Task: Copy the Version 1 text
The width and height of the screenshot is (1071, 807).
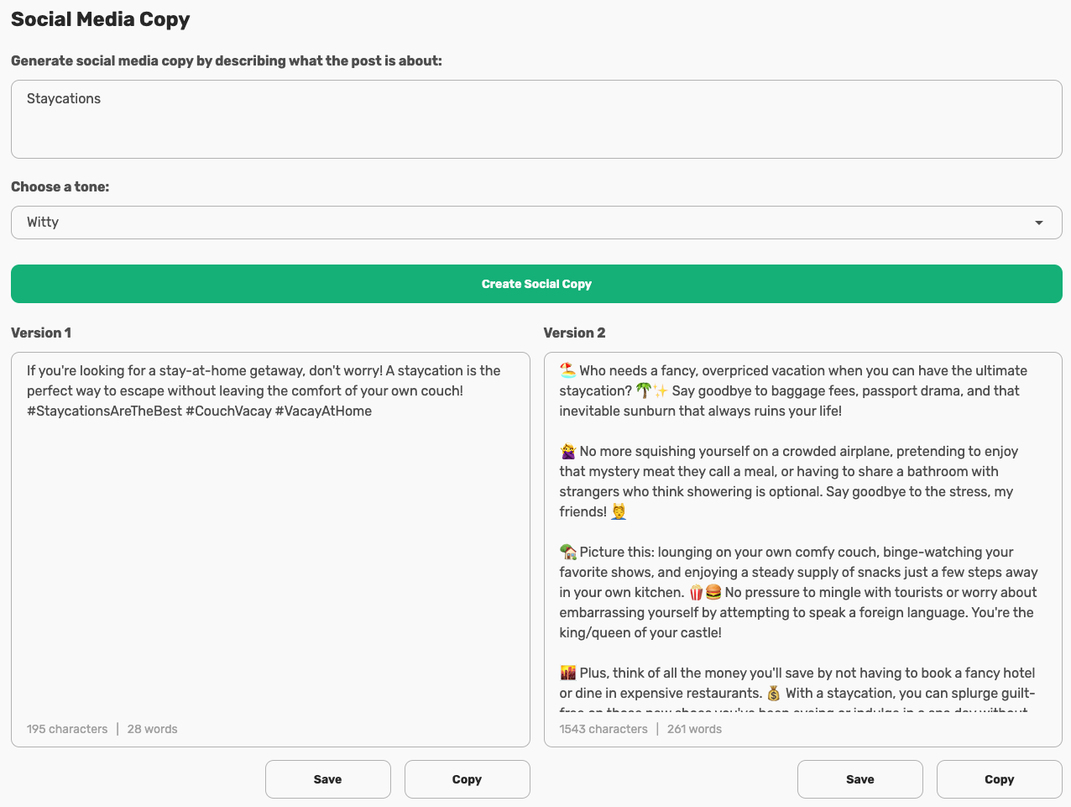Action: (467, 779)
